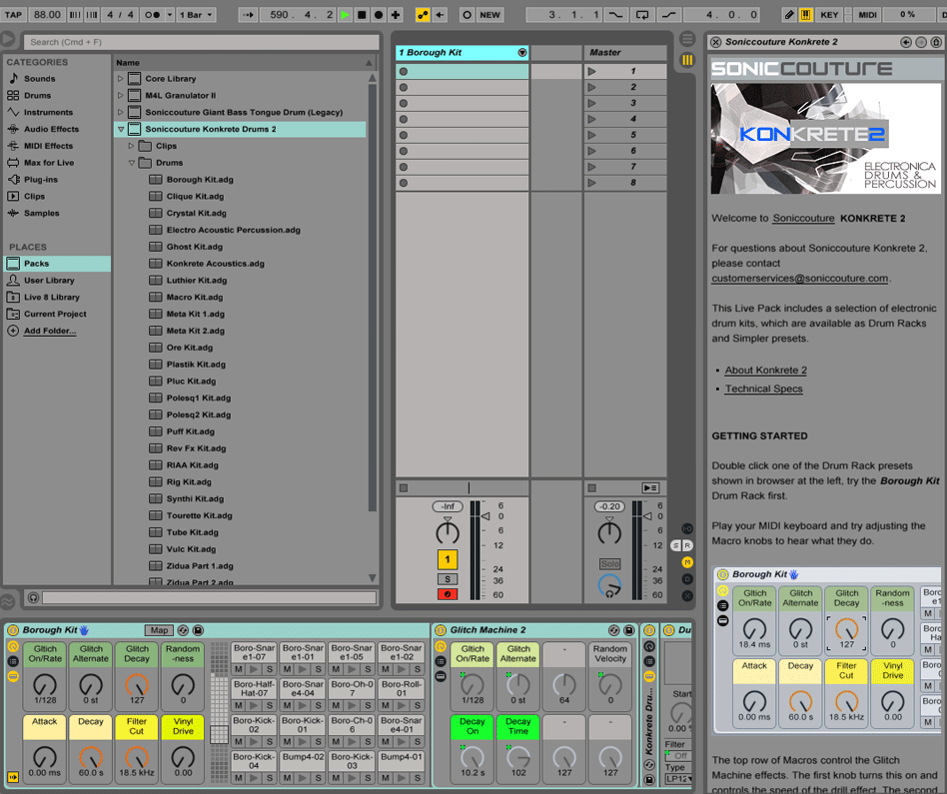Click Borough Kit save preset icon
This screenshot has width=947, height=794.
point(198,630)
